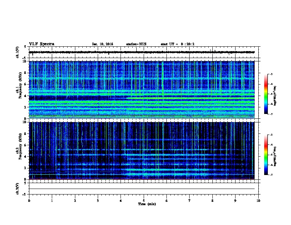Viewport: 291px width, 225px height.
Task: Click time axis tick label "8"
Action: [212, 201]
